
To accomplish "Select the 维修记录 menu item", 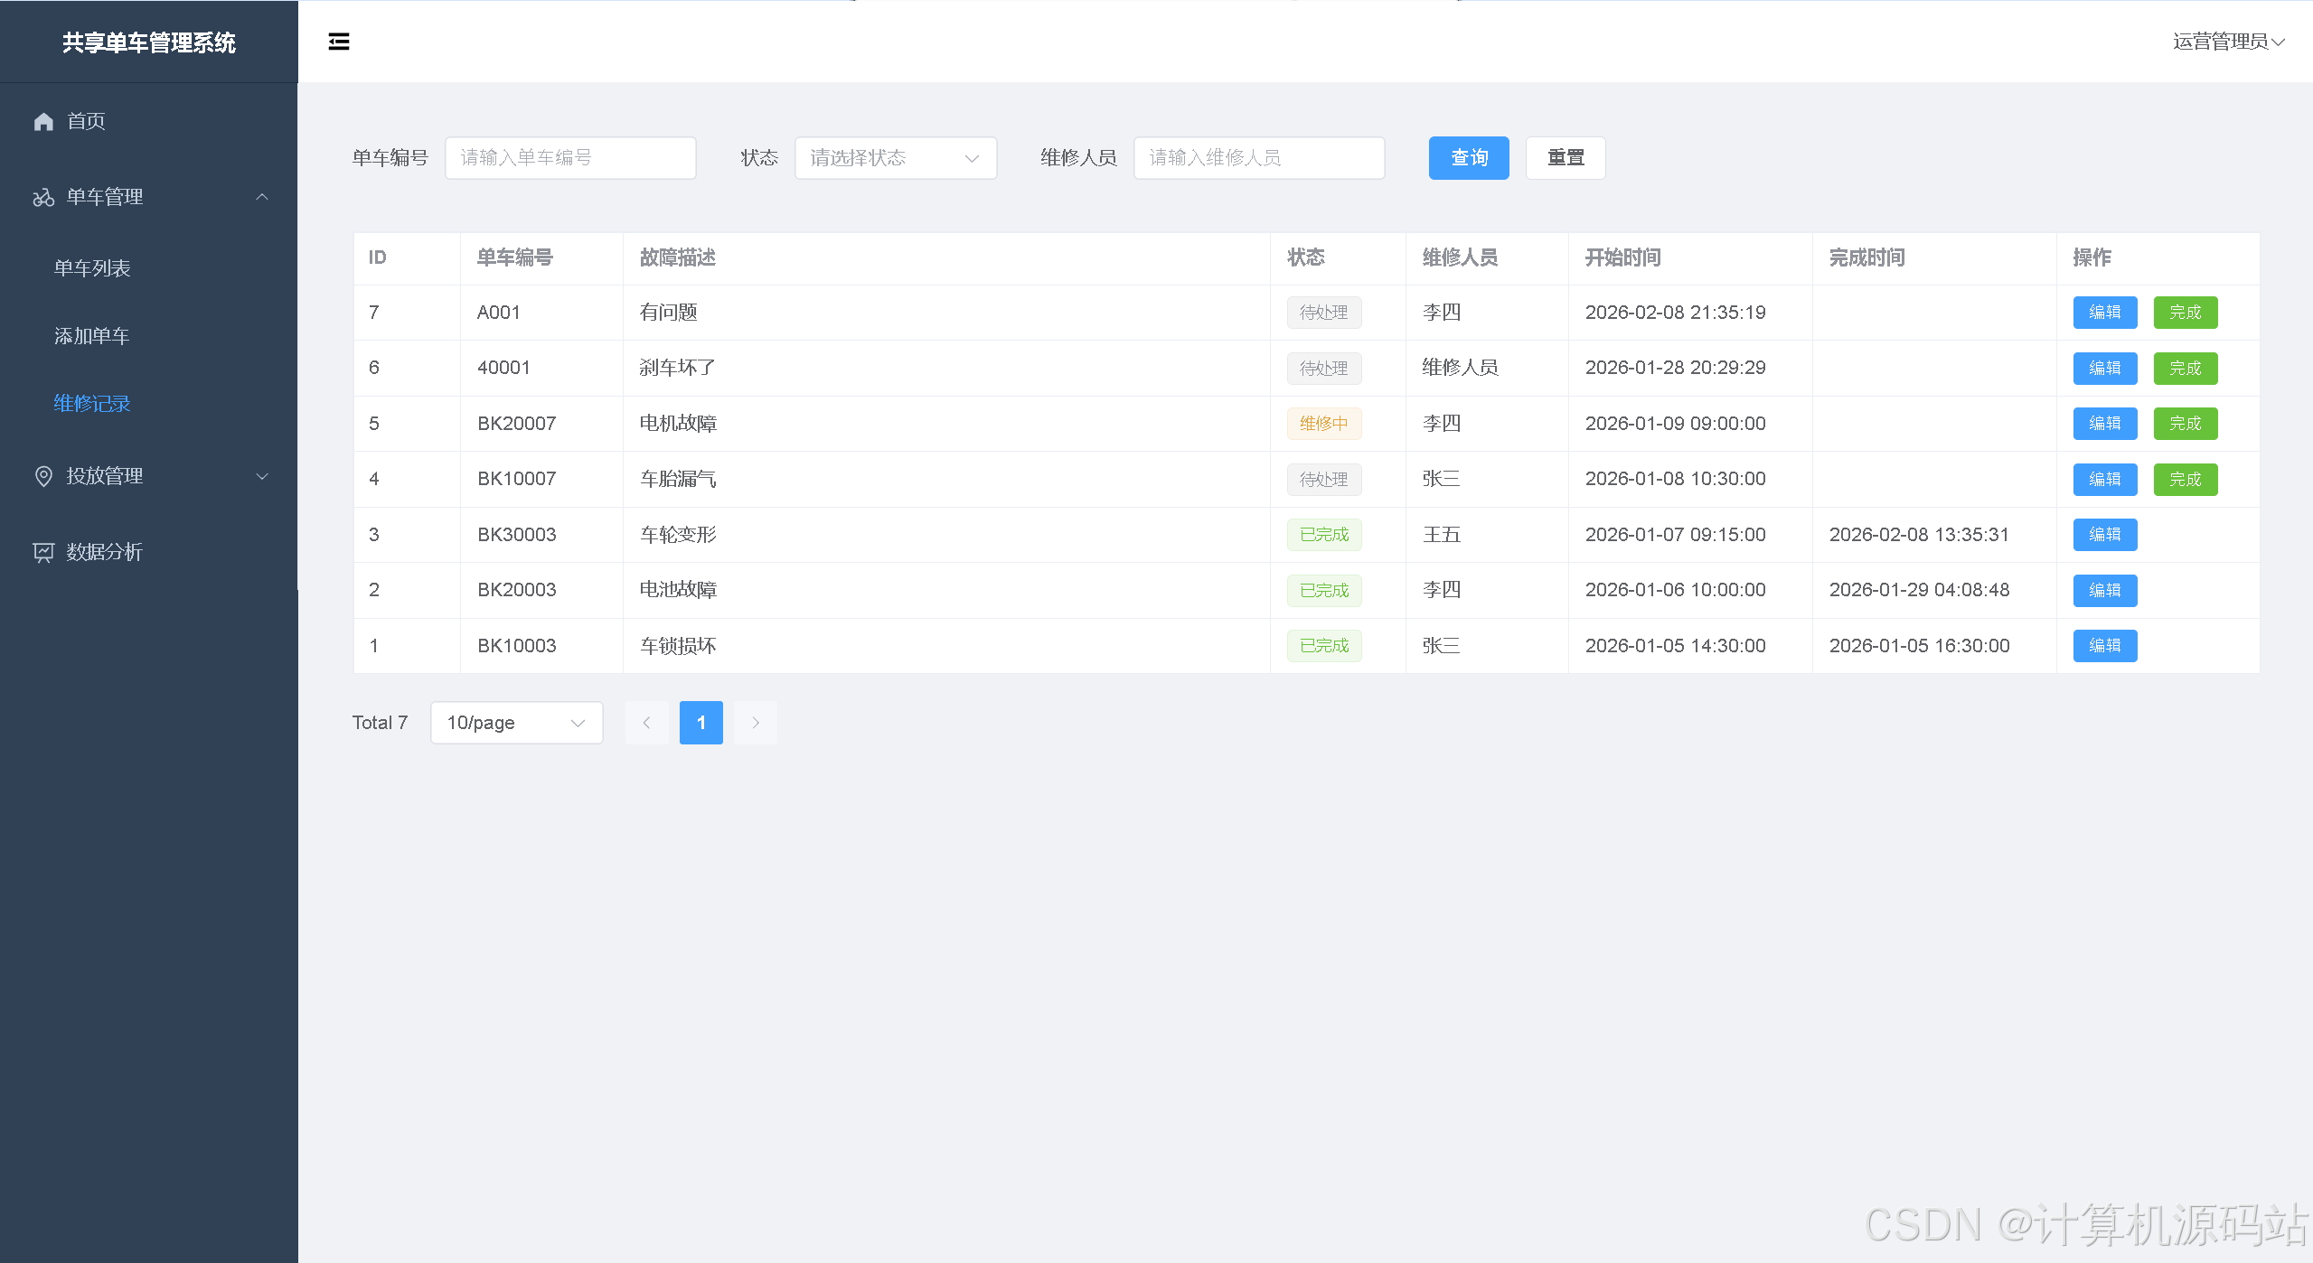I will point(92,404).
